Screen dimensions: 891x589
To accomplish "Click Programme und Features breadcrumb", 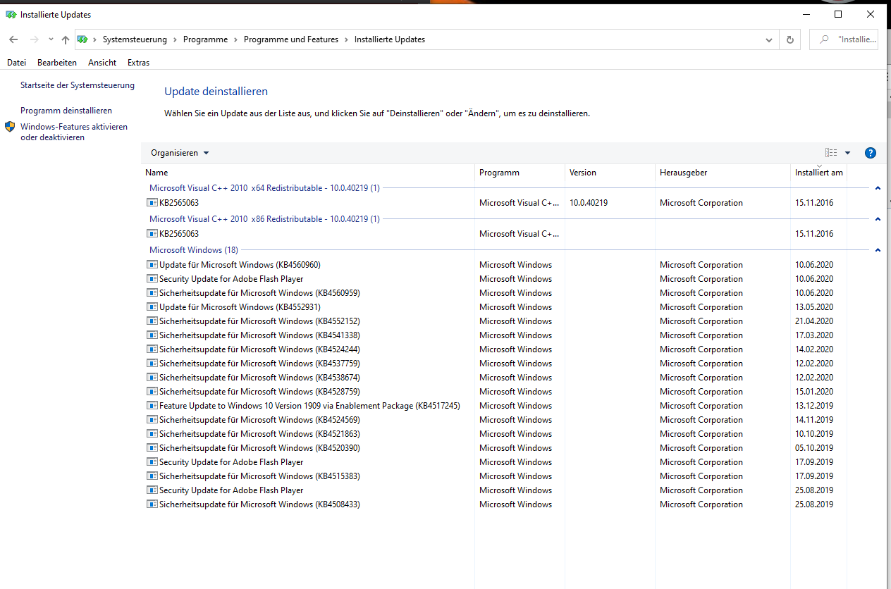I will (x=291, y=39).
